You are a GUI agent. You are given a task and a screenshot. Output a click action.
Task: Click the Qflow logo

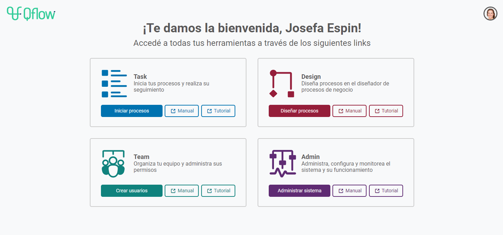point(31,13)
